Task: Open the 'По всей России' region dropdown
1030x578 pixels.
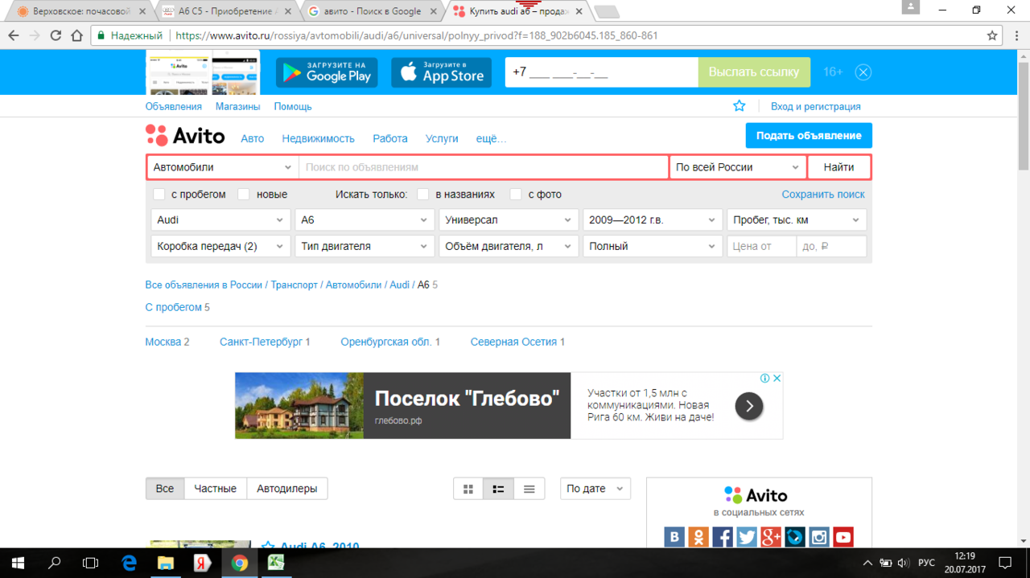Action: (738, 167)
